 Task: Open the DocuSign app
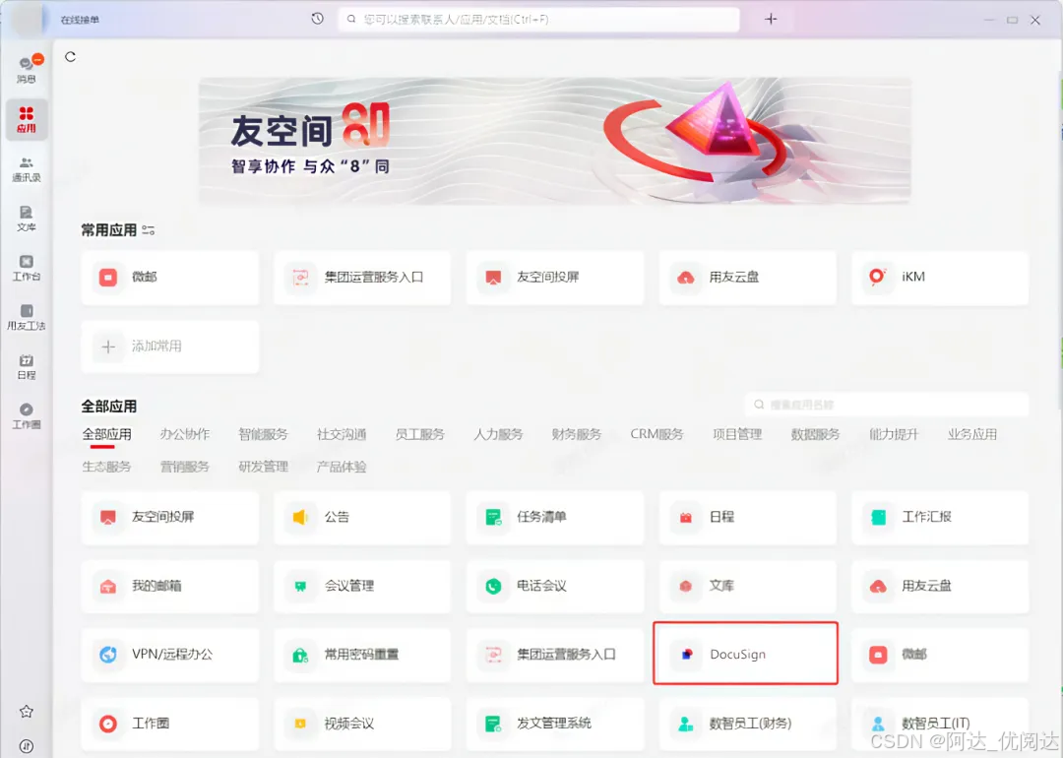[748, 655]
